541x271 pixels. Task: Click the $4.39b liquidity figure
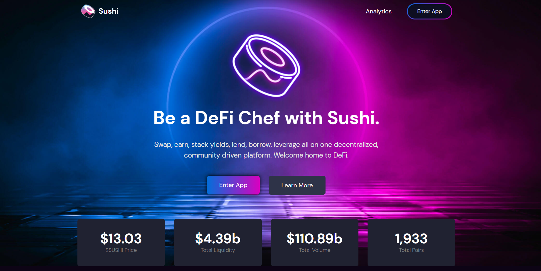coord(218,238)
